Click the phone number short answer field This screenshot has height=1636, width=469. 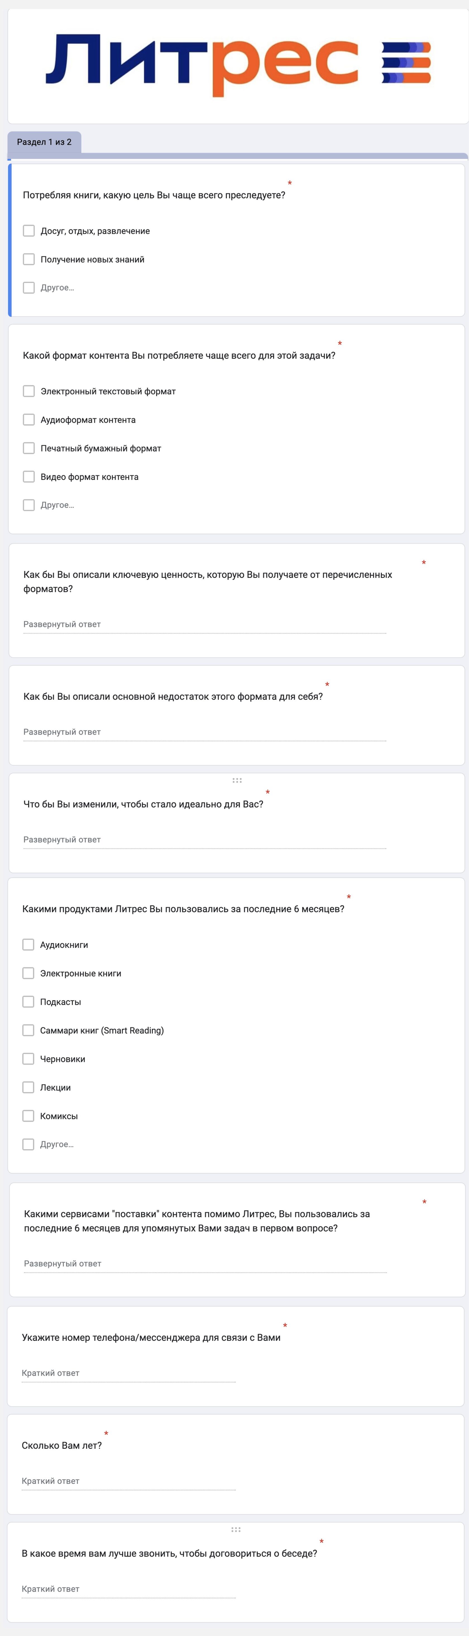pyautogui.click(x=128, y=1374)
